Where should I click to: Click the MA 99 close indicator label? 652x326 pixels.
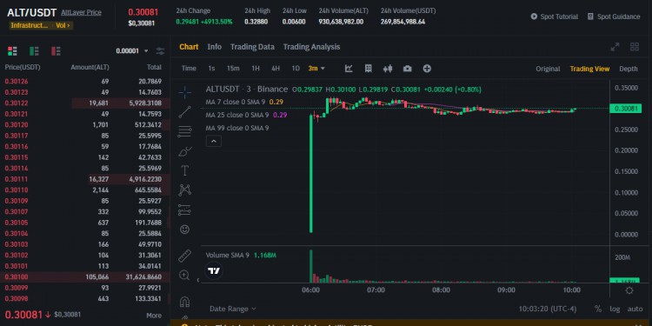tap(237, 128)
